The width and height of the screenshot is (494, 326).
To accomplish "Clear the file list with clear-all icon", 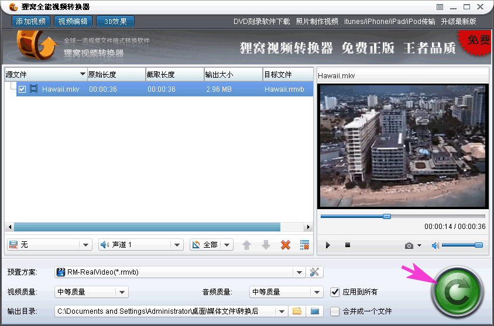I will pyautogui.click(x=305, y=245).
